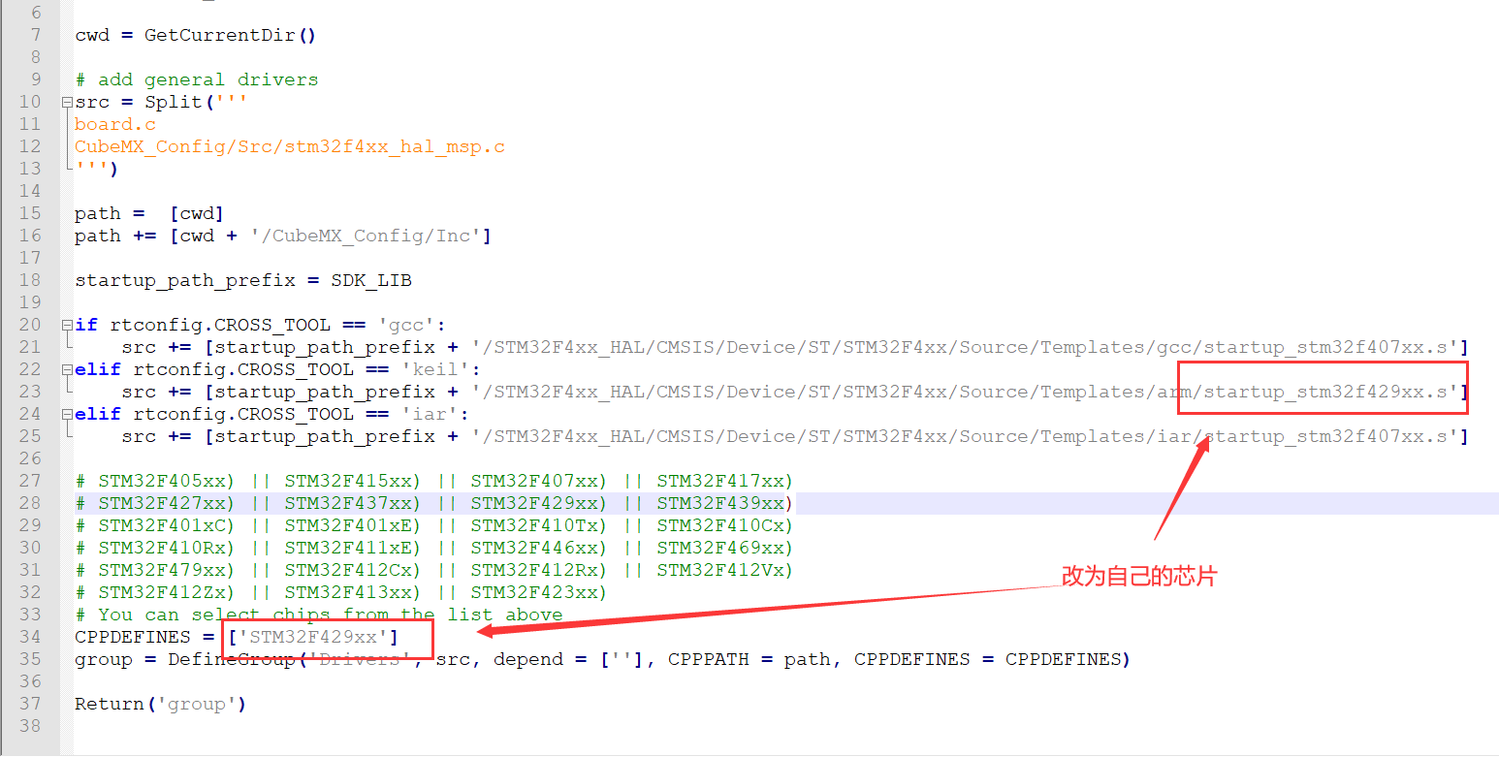Click STM32F427xx in the highlighted line
1499x757 pixels.
162,503
